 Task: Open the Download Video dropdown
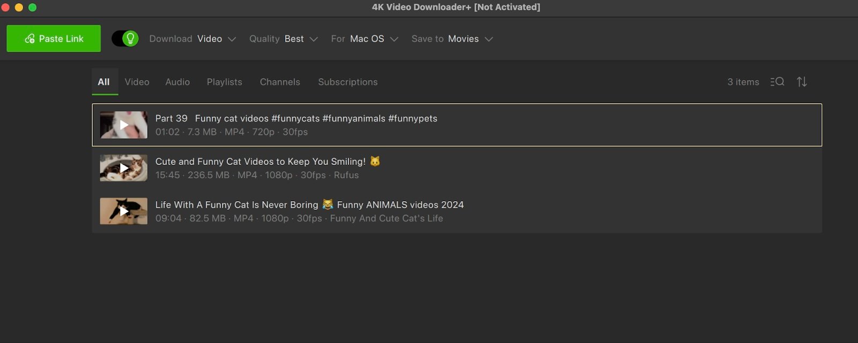click(193, 39)
